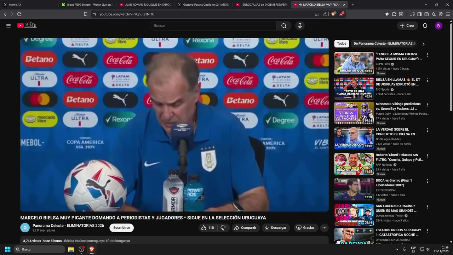This screenshot has height=255, width=453.
Task: Open options for BOCA vs Gremio video
Action: coord(427,181)
